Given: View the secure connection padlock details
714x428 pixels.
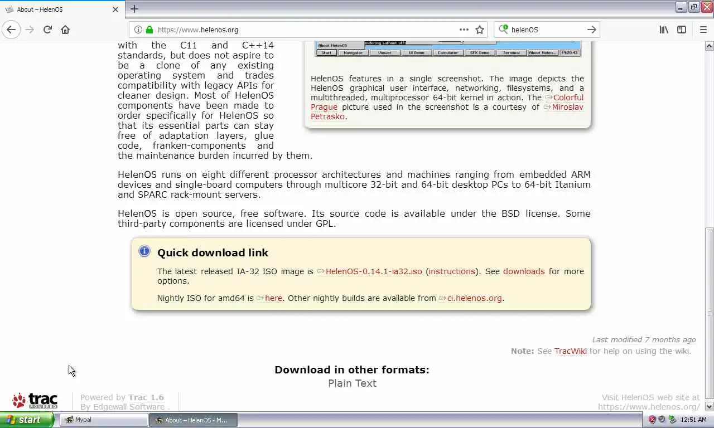Looking at the screenshot, I should click(149, 30).
